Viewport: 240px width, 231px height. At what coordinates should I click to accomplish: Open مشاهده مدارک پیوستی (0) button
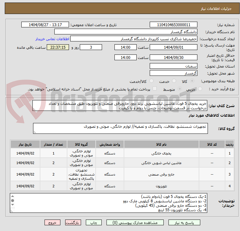[x=135, y=223]
